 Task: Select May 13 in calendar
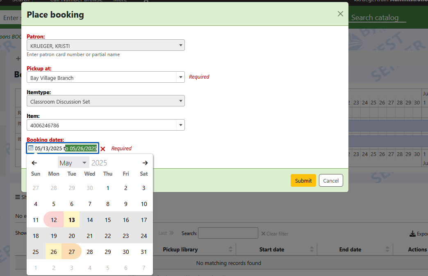[x=72, y=220]
